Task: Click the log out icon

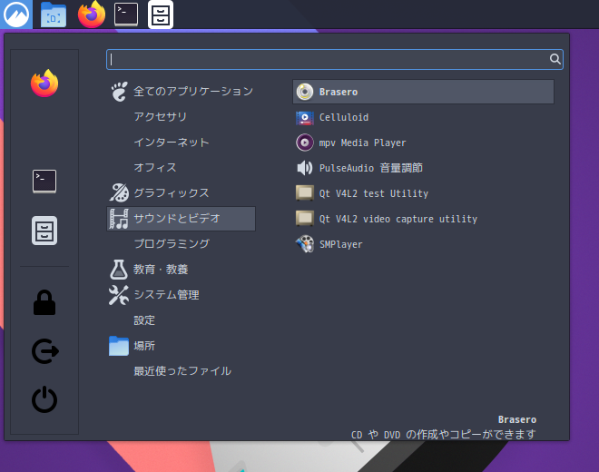Action: coord(45,351)
